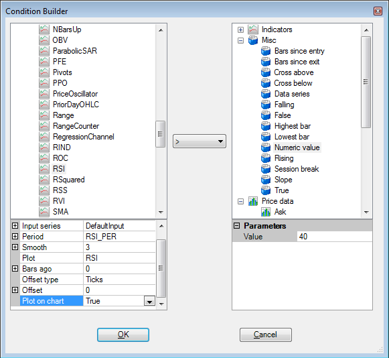Expand the Indicators tree node
The image size is (389, 358).
[240, 29]
